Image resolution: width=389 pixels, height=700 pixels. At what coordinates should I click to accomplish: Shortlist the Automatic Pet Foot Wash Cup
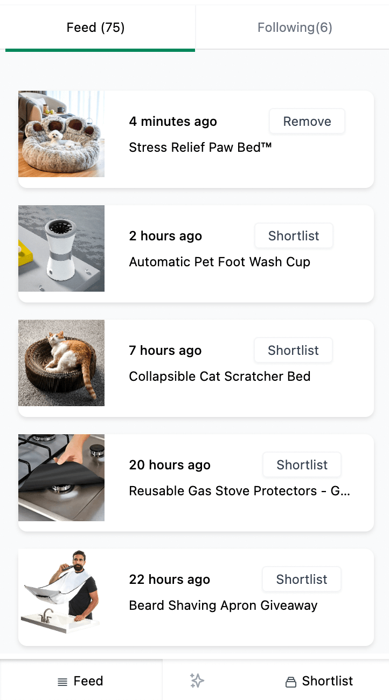(294, 236)
